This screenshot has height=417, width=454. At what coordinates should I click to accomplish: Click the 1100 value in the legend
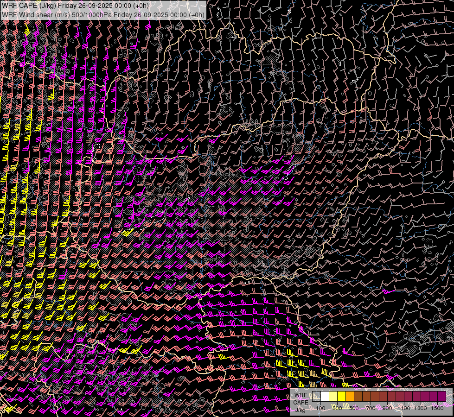tap(404, 408)
